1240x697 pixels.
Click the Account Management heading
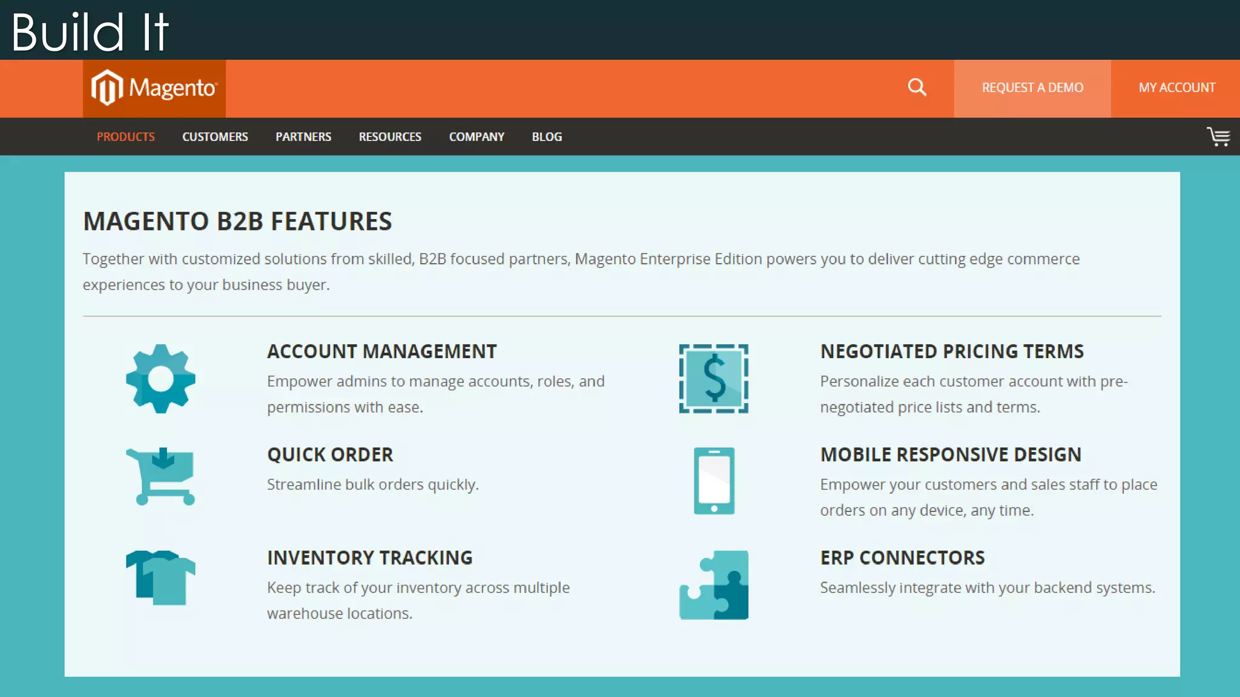click(381, 352)
